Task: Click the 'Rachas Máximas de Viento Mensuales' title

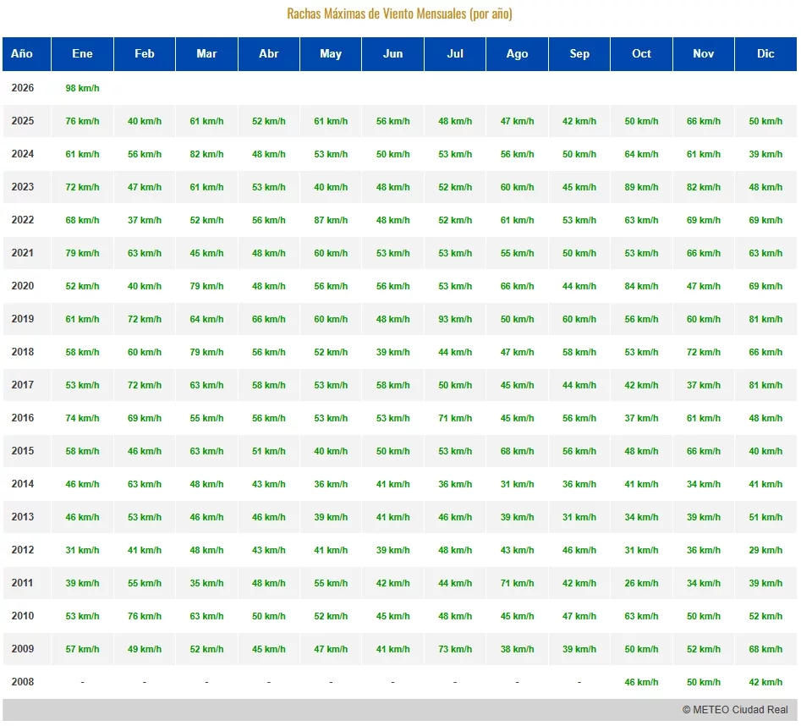Action: tap(399, 14)
